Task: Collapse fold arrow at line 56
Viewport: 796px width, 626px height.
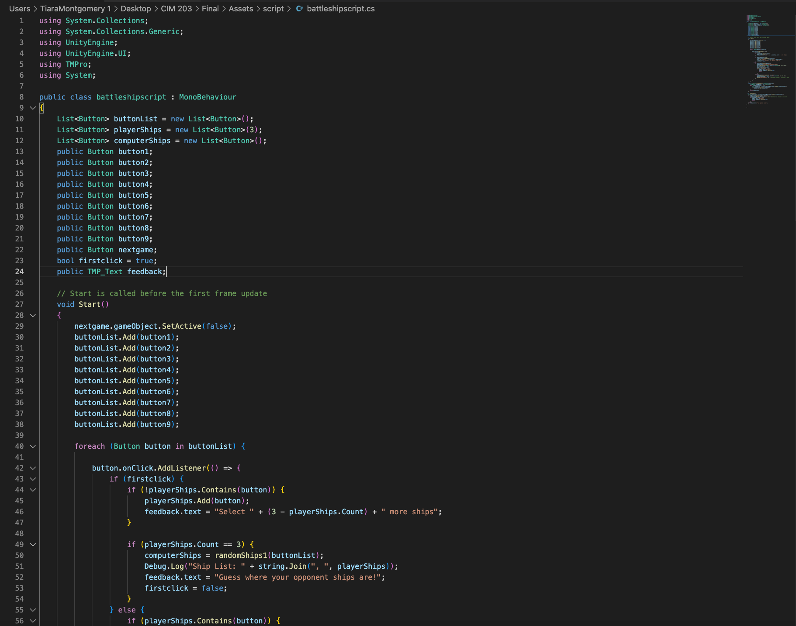Action: coord(33,621)
